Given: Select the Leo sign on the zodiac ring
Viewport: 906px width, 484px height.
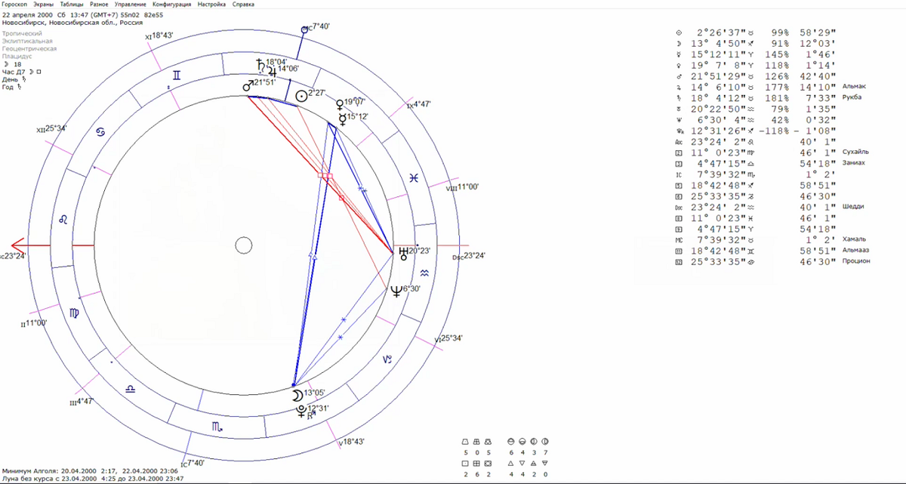Looking at the screenshot, I should (64, 220).
